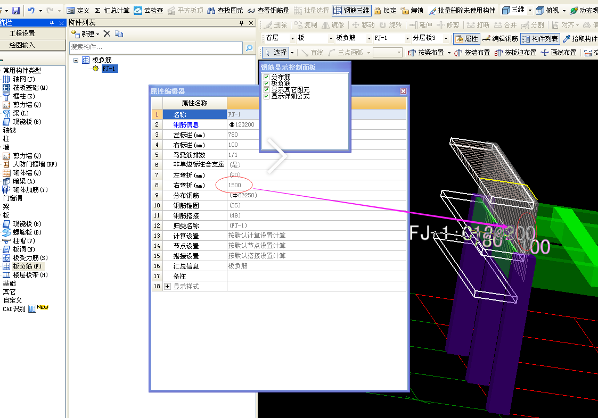Select the FJ-1 tree item
598x418 pixels.
tap(109, 69)
